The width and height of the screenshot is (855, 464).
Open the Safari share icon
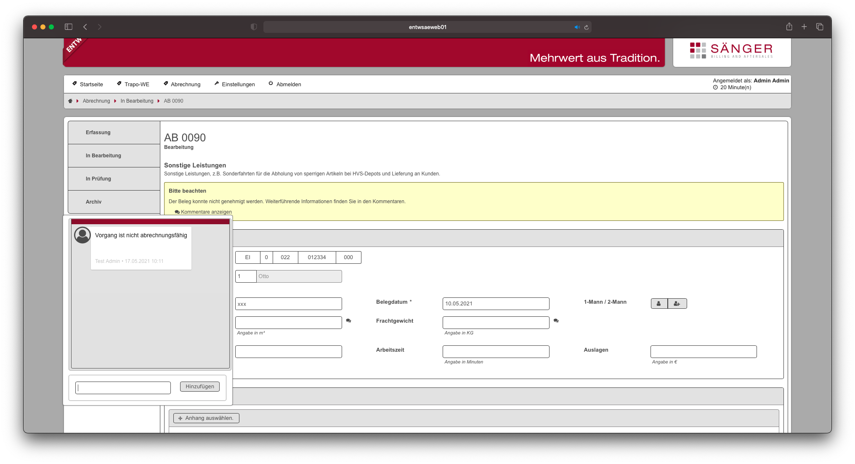tap(789, 27)
